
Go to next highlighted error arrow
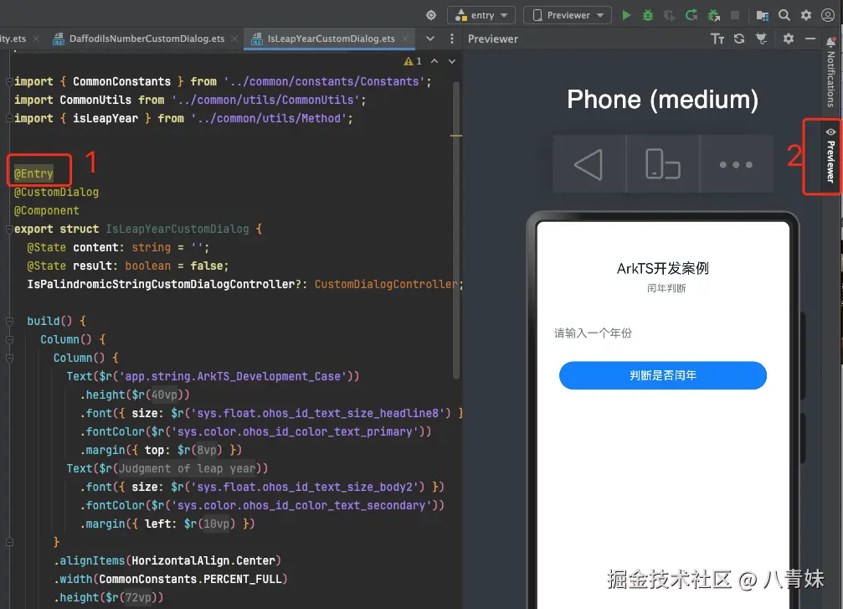[452, 61]
